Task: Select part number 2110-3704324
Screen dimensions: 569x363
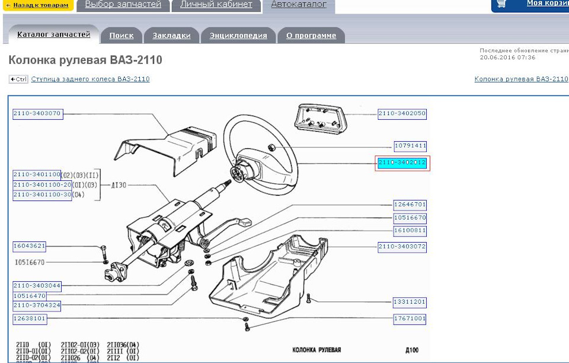Action: coord(37,306)
